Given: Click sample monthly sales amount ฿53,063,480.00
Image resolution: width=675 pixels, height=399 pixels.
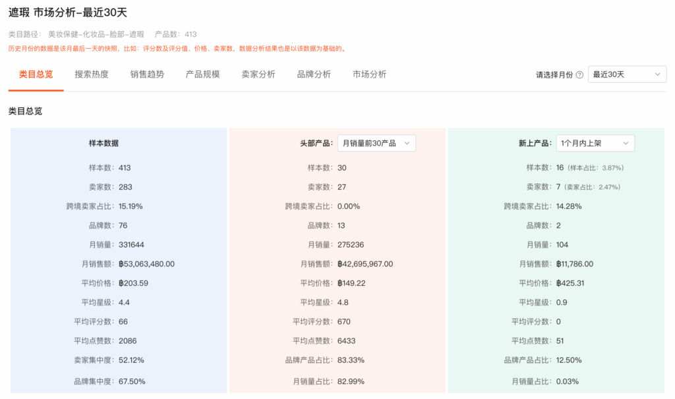Looking at the screenshot, I should tap(147, 264).
